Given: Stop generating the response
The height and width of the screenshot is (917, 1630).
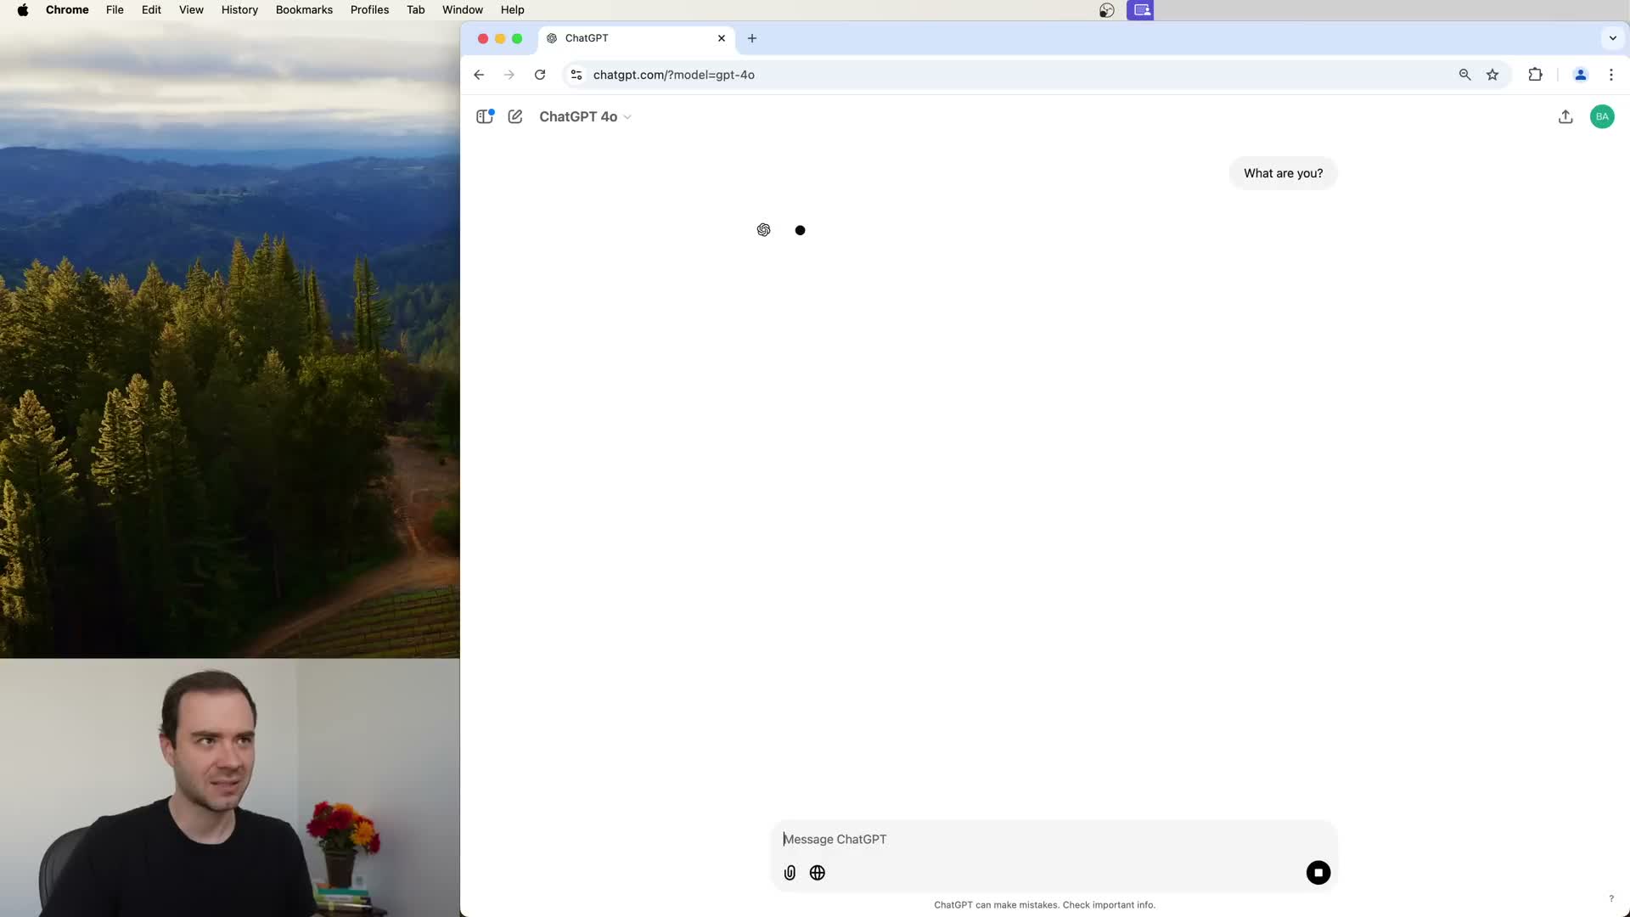Looking at the screenshot, I should tap(1318, 873).
